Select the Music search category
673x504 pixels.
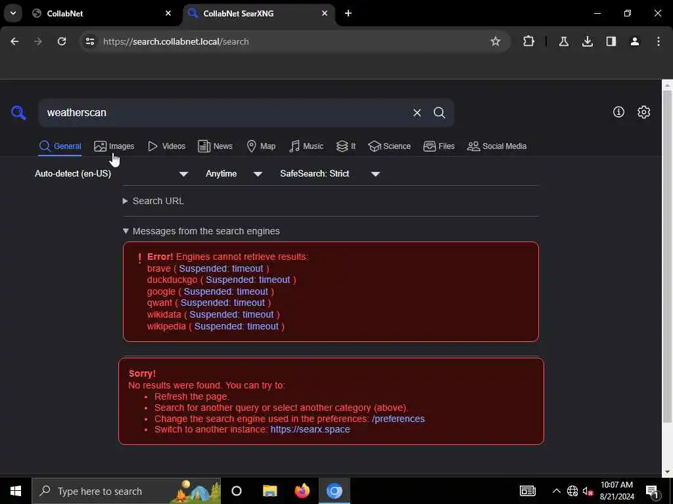pos(306,146)
